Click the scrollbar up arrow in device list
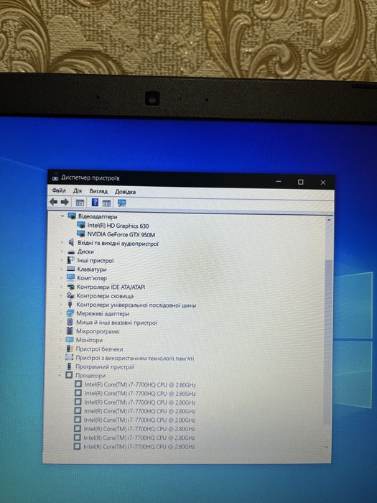Viewport: 377px width, 503px height. [x=329, y=220]
